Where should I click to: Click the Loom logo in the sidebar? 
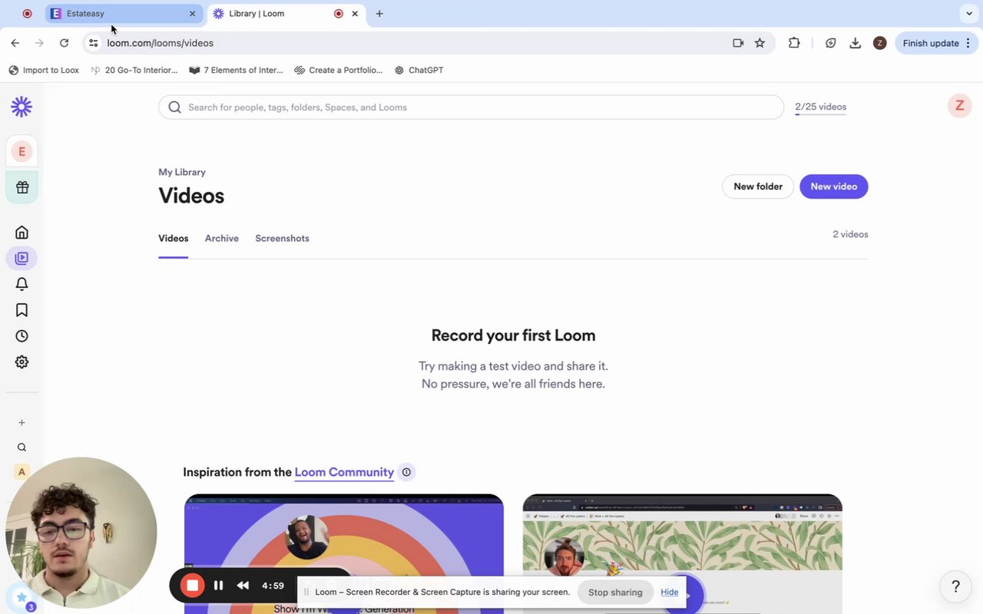tap(22, 107)
